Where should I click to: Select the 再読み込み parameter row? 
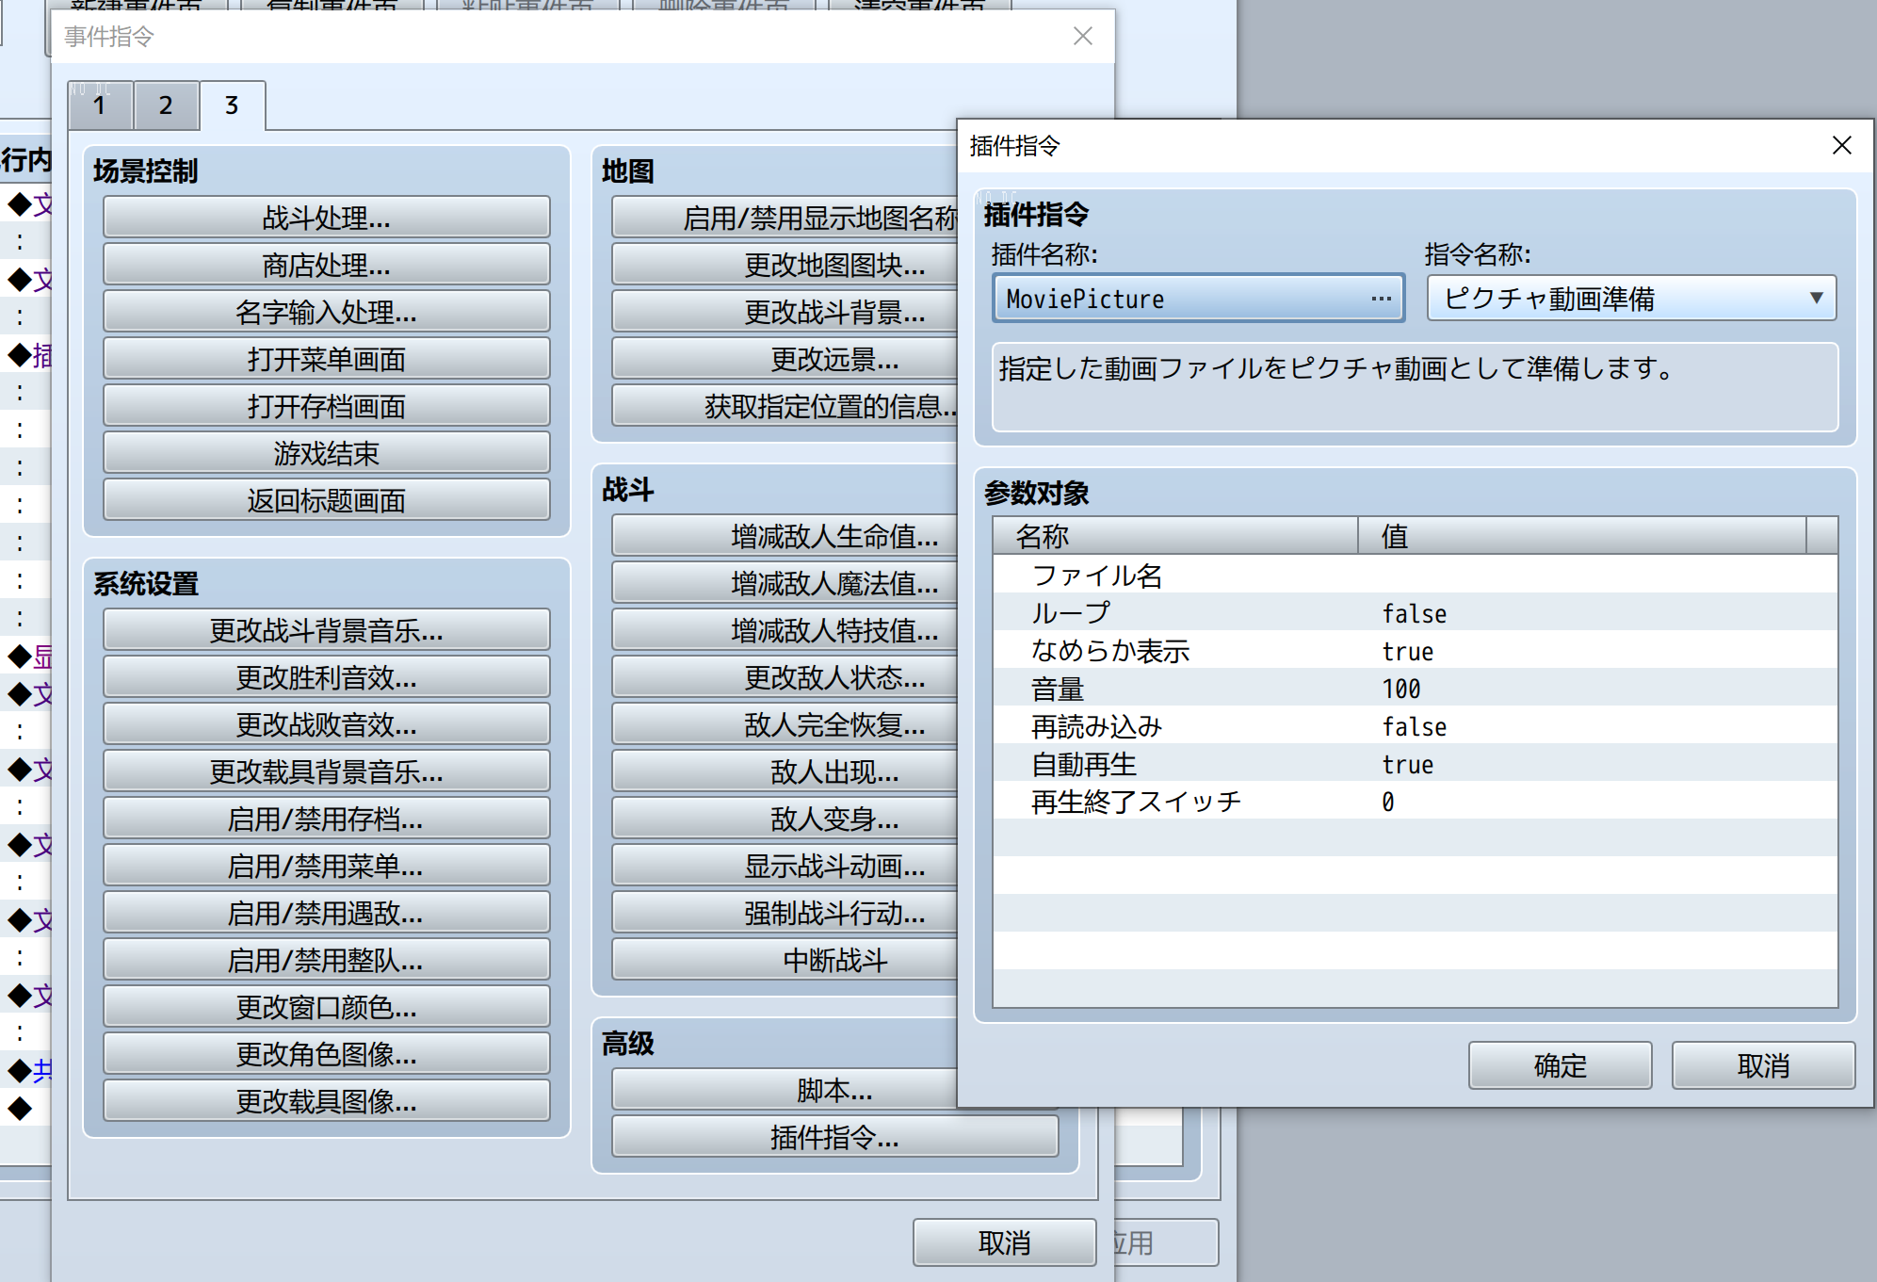[x=1415, y=725]
